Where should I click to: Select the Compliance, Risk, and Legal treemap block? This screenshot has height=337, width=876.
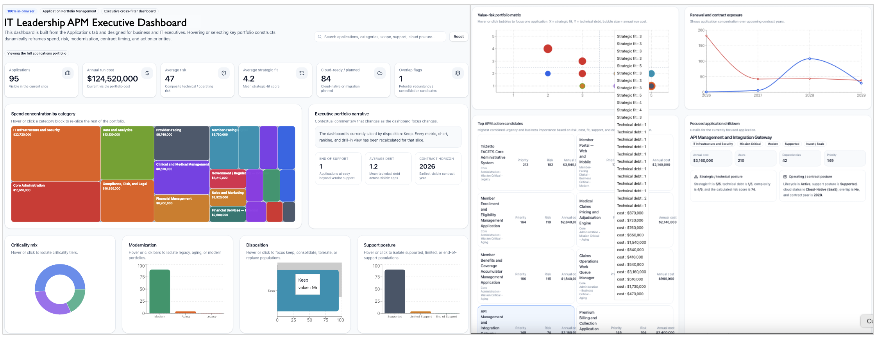tap(127, 201)
